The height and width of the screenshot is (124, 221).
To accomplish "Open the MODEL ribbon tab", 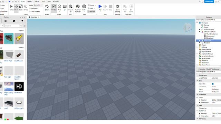I will (x=30, y=1).
